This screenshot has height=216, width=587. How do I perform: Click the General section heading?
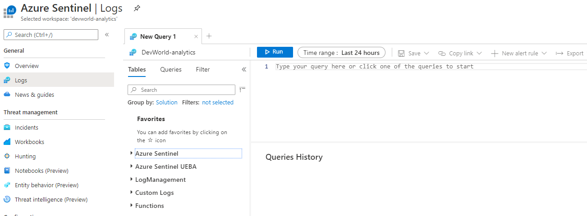tap(14, 51)
